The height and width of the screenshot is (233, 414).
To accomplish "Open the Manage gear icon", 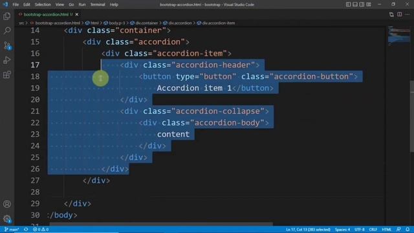I will tap(7, 219).
